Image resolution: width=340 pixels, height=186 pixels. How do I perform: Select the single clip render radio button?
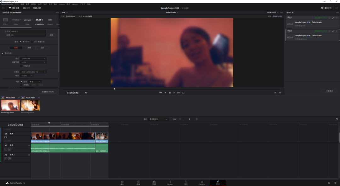[x=20, y=42]
